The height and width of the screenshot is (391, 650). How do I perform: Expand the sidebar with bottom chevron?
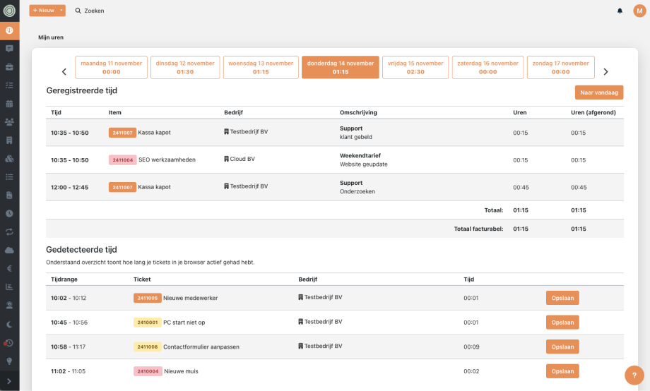9,381
